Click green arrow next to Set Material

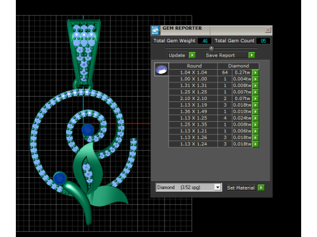click(x=261, y=188)
